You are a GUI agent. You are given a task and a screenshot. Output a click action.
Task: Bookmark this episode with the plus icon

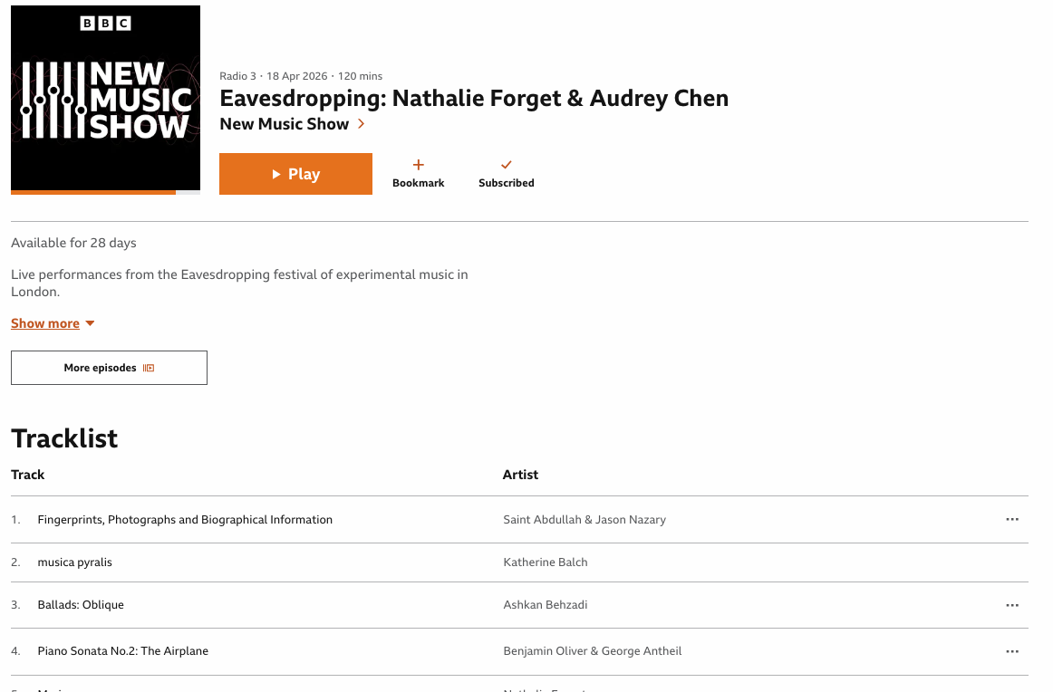click(x=419, y=165)
